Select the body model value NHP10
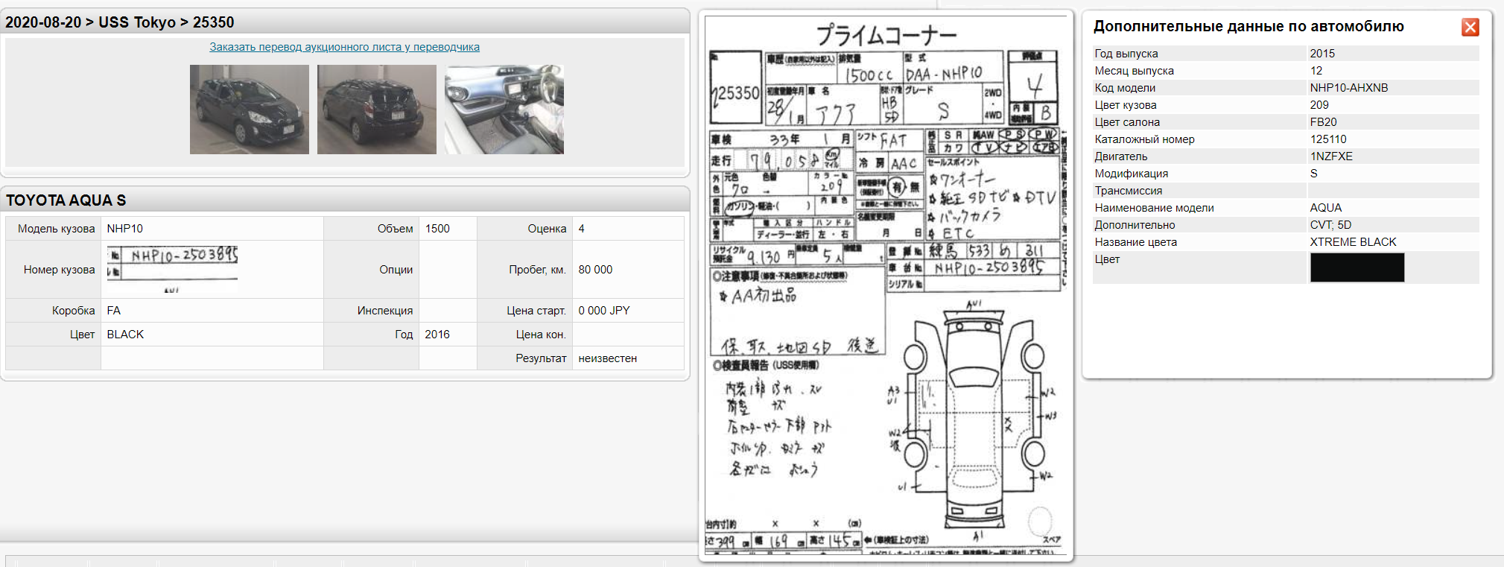 (x=125, y=229)
